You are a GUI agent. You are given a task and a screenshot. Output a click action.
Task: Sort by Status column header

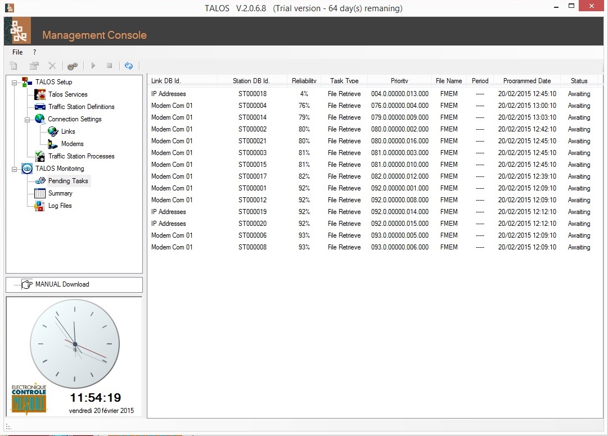[x=579, y=80]
